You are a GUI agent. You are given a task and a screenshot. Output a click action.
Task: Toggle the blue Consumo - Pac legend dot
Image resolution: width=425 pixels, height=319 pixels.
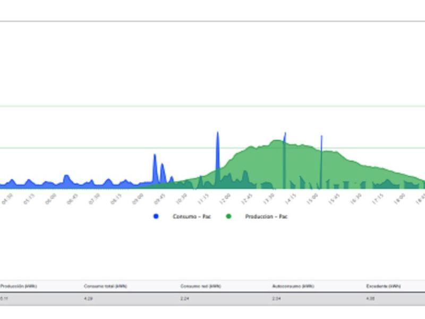[156, 216]
